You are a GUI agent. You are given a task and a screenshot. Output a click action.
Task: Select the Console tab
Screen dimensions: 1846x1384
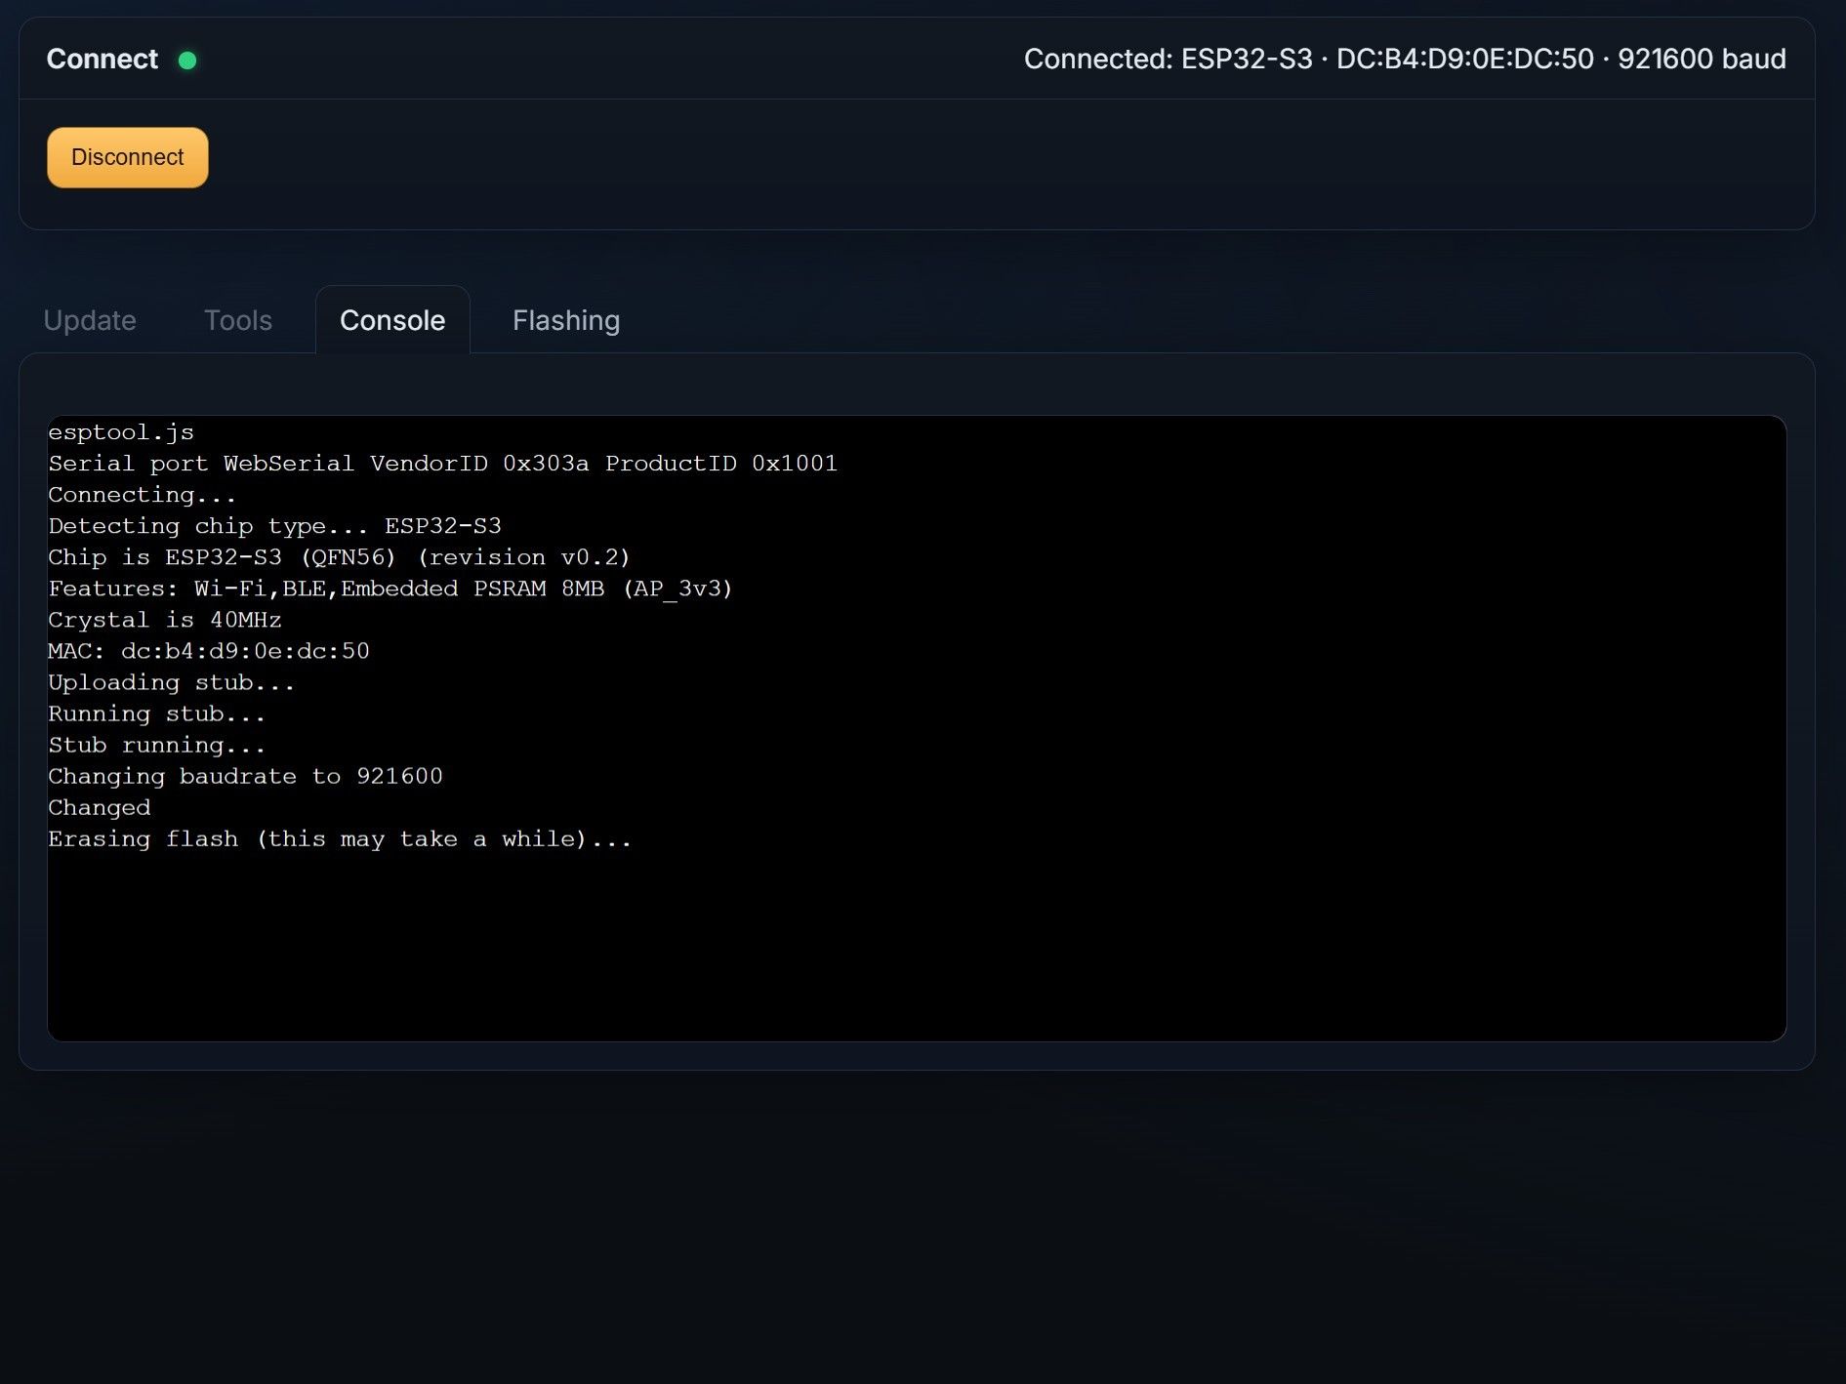392,319
